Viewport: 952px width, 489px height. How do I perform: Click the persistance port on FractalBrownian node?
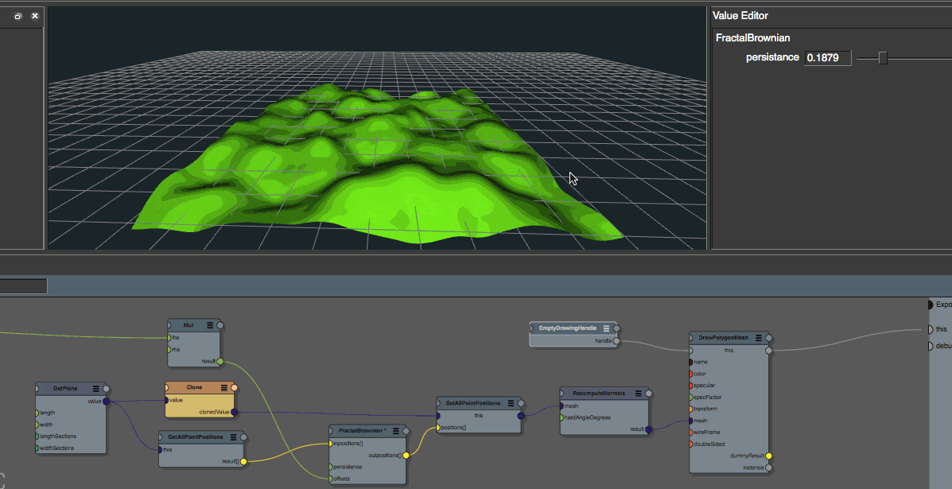(331, 468)
